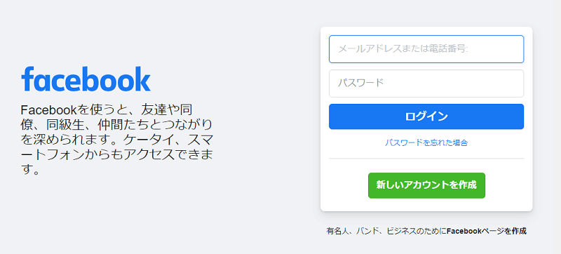The image size is (561, 254).
Task: Click blank space under the green button
Action: pos(426,205)
